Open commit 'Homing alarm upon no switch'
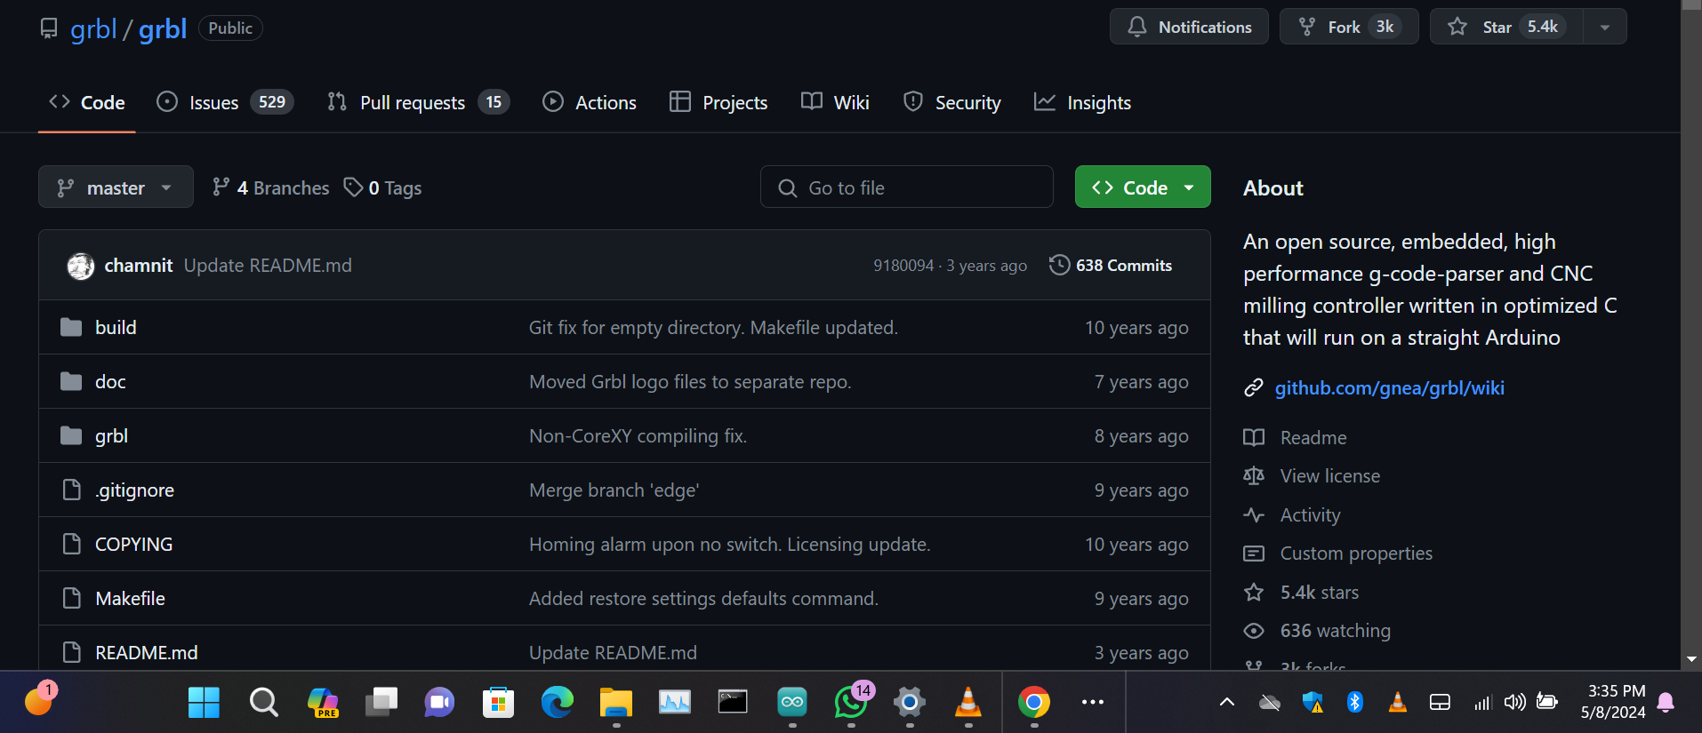The image size is (1702, 733). click(x=729, y=544)
